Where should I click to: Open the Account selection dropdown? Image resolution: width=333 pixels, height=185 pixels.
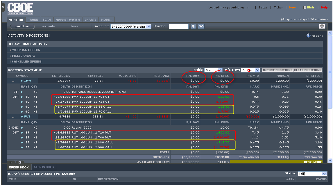point(148,26)
